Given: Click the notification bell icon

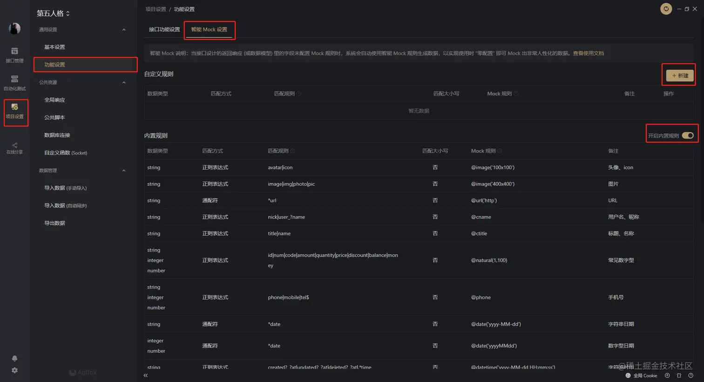Looking at the screenshot, I should click(14, 358).
